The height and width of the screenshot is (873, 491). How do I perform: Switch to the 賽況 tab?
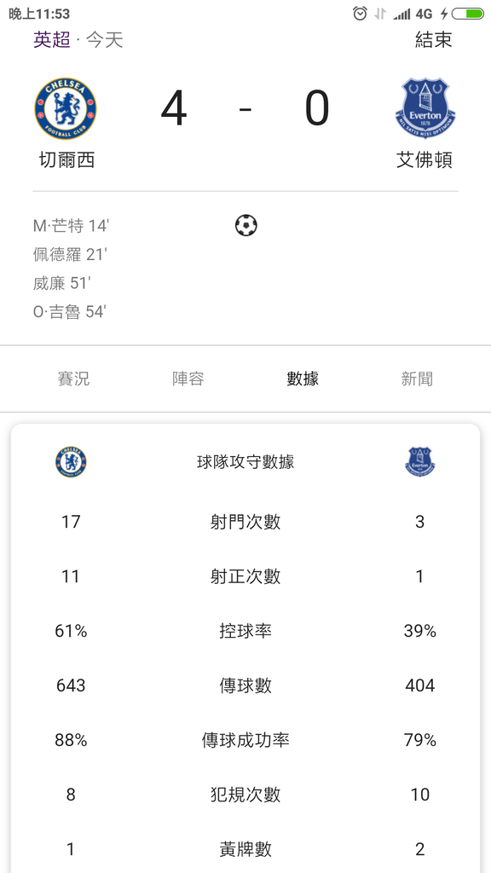point(73,379)
